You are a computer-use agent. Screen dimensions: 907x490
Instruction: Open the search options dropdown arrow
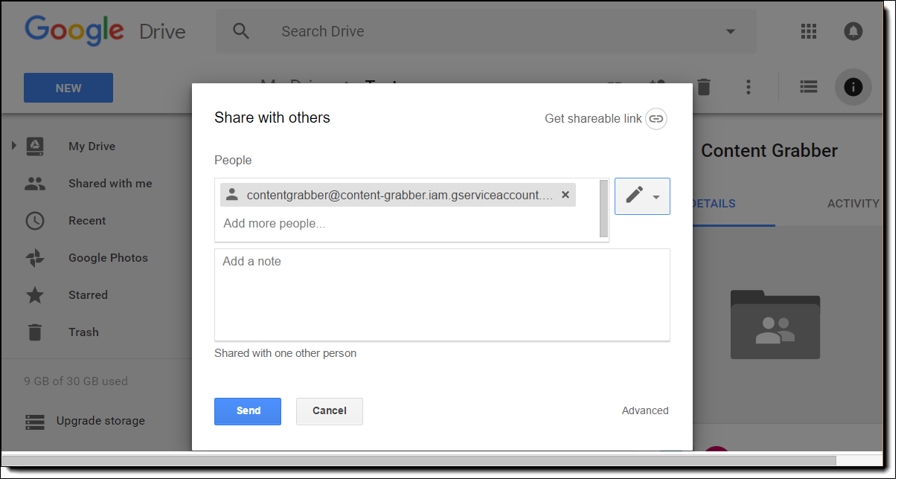(x=730, y=31)
